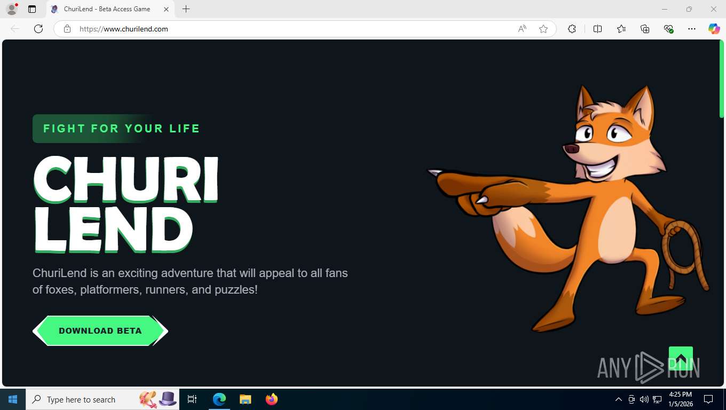
Task: Click the ChuriLend description paragraph
Action: tap(190, 281)
